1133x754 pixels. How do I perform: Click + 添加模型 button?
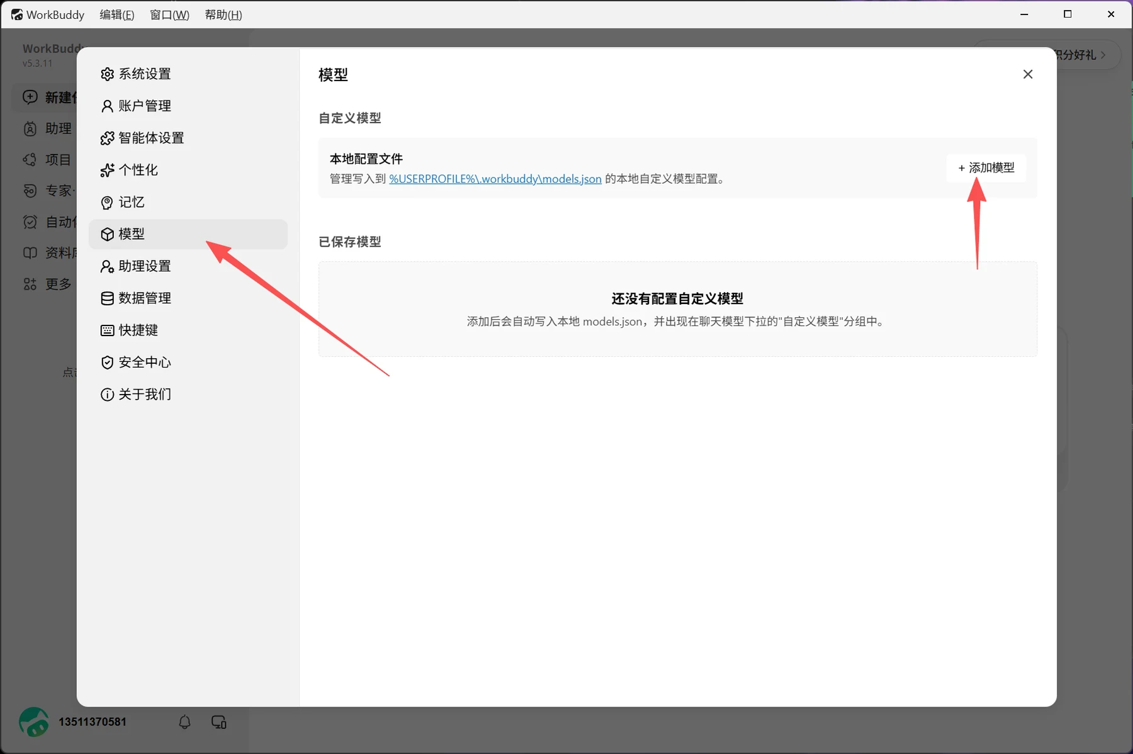coord(986,168)
